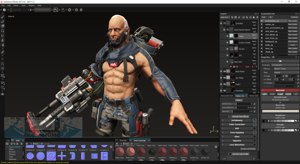The height and width of the screenshot is (164, 300).
Task: Open the Base Color channel dropdown in Layers
Action: 225,17
